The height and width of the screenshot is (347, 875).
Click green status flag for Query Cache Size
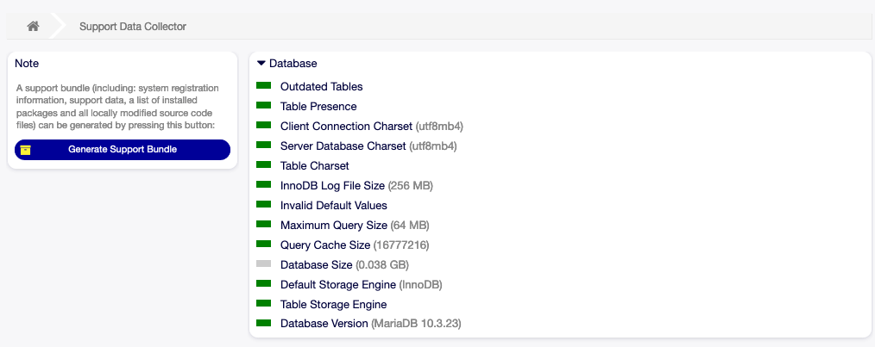click(x=264, y=245)
